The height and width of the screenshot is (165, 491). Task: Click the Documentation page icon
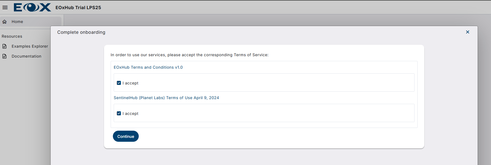coord(4,56)
